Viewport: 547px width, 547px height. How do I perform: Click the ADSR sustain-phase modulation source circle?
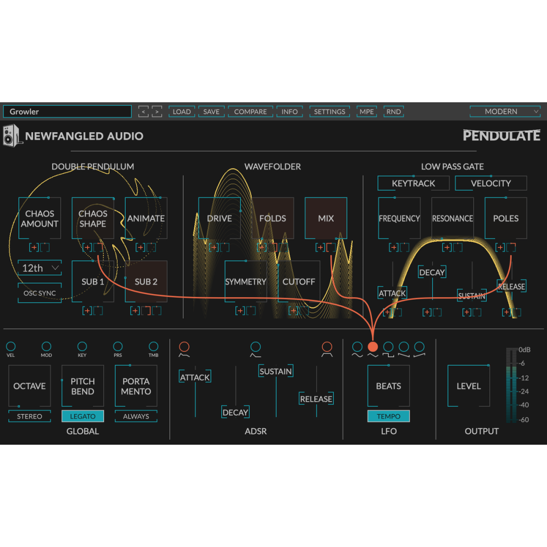tap(255, 347)
